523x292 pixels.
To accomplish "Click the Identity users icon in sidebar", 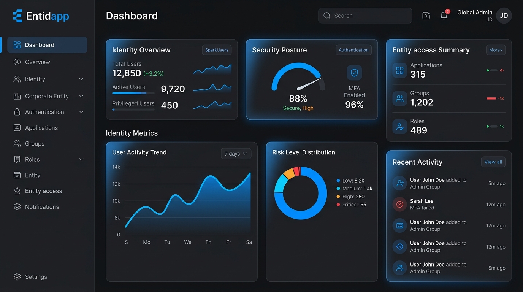I will pyautogui.click(x=17, y=79).
